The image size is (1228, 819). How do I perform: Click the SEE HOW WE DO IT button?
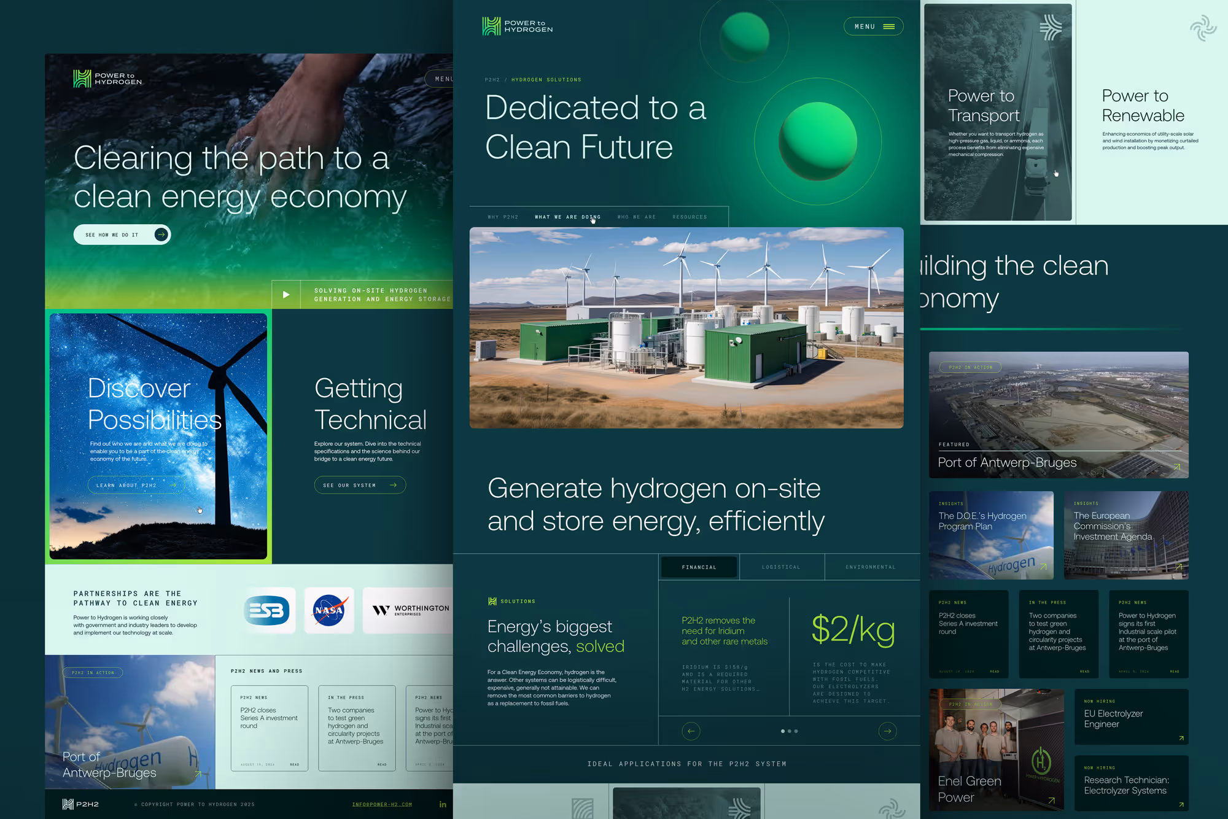122,234
